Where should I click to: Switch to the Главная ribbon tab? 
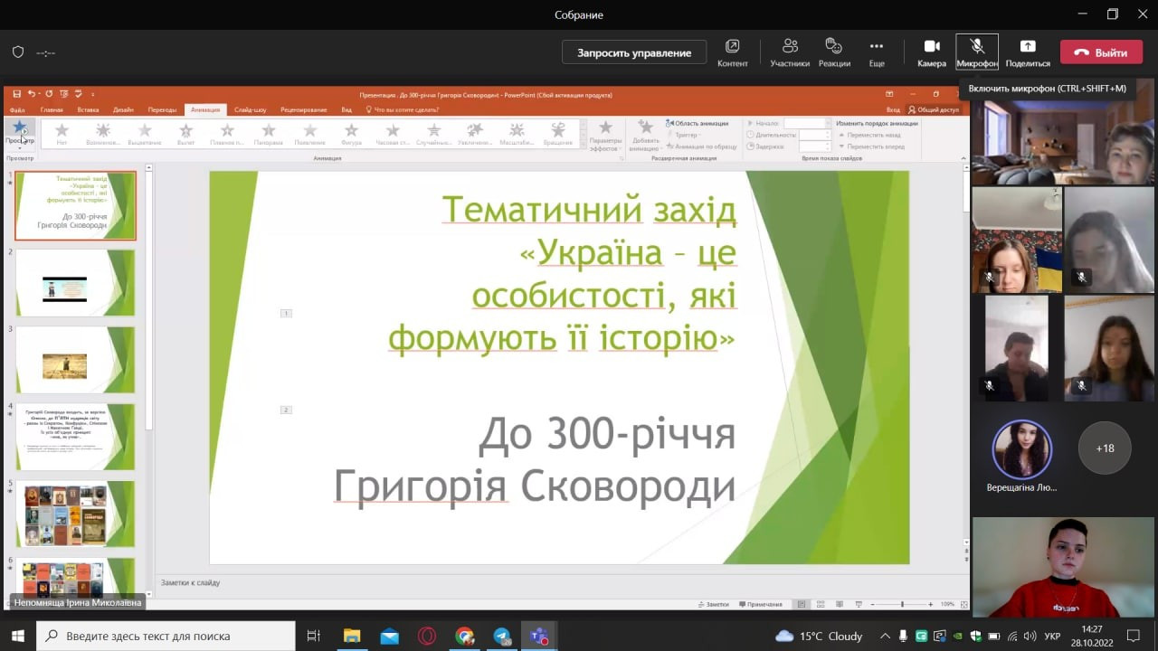(52, 109)
